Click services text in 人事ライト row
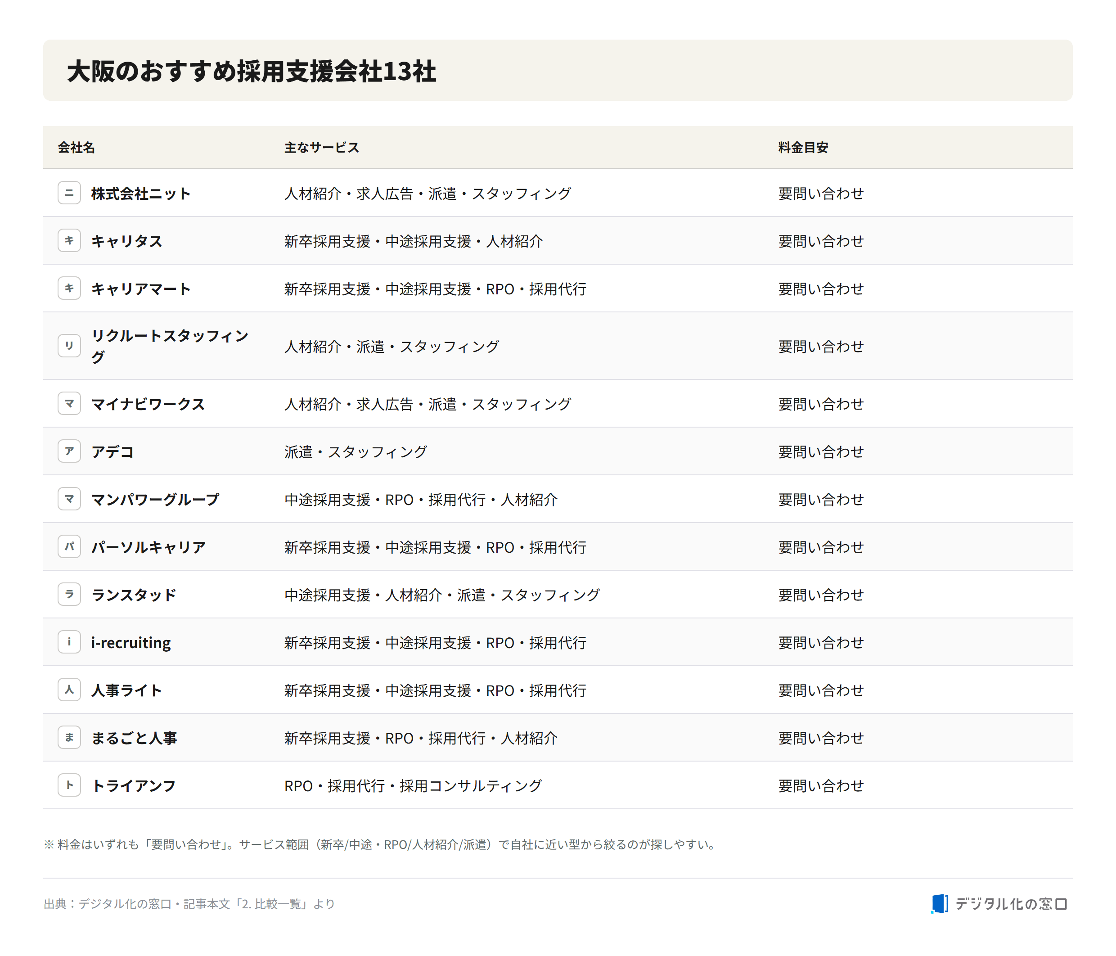This screenshot has height=956, width=1116. [435, 690]
